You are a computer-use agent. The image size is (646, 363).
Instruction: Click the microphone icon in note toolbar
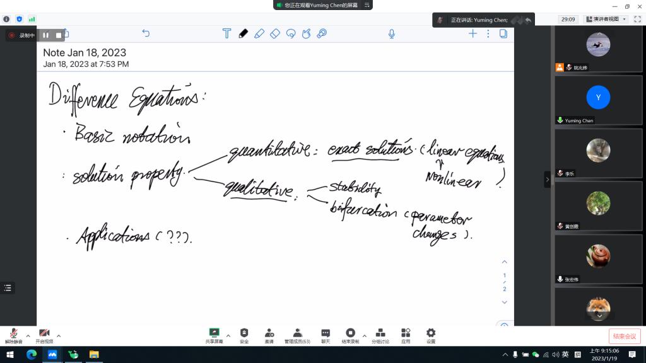pyautogui.click(x=392, y=33)
